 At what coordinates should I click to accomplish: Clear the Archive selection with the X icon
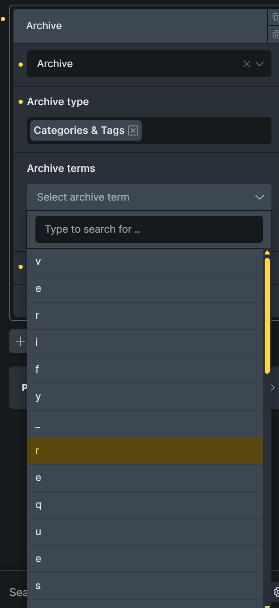tap(247, 64)
